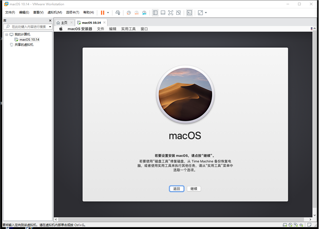Select macOS 10.14 in the library tree
Viewport: 319px width, 229px height.
pyautogui.click(x=29, y=40)
